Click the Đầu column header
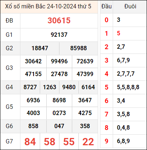 (x=107, y=7)
